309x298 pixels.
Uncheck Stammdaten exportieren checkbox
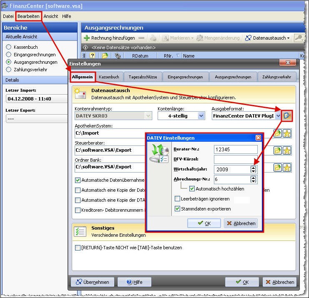point(178,209)
